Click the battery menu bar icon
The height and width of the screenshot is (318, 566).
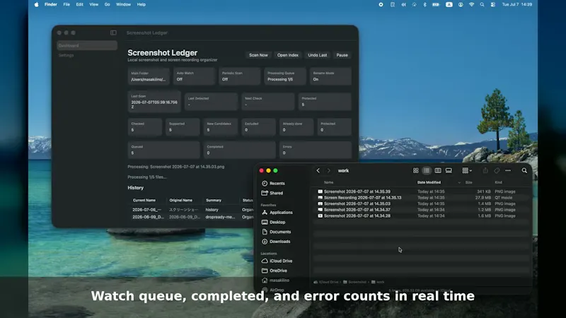(x=436, y=4)
